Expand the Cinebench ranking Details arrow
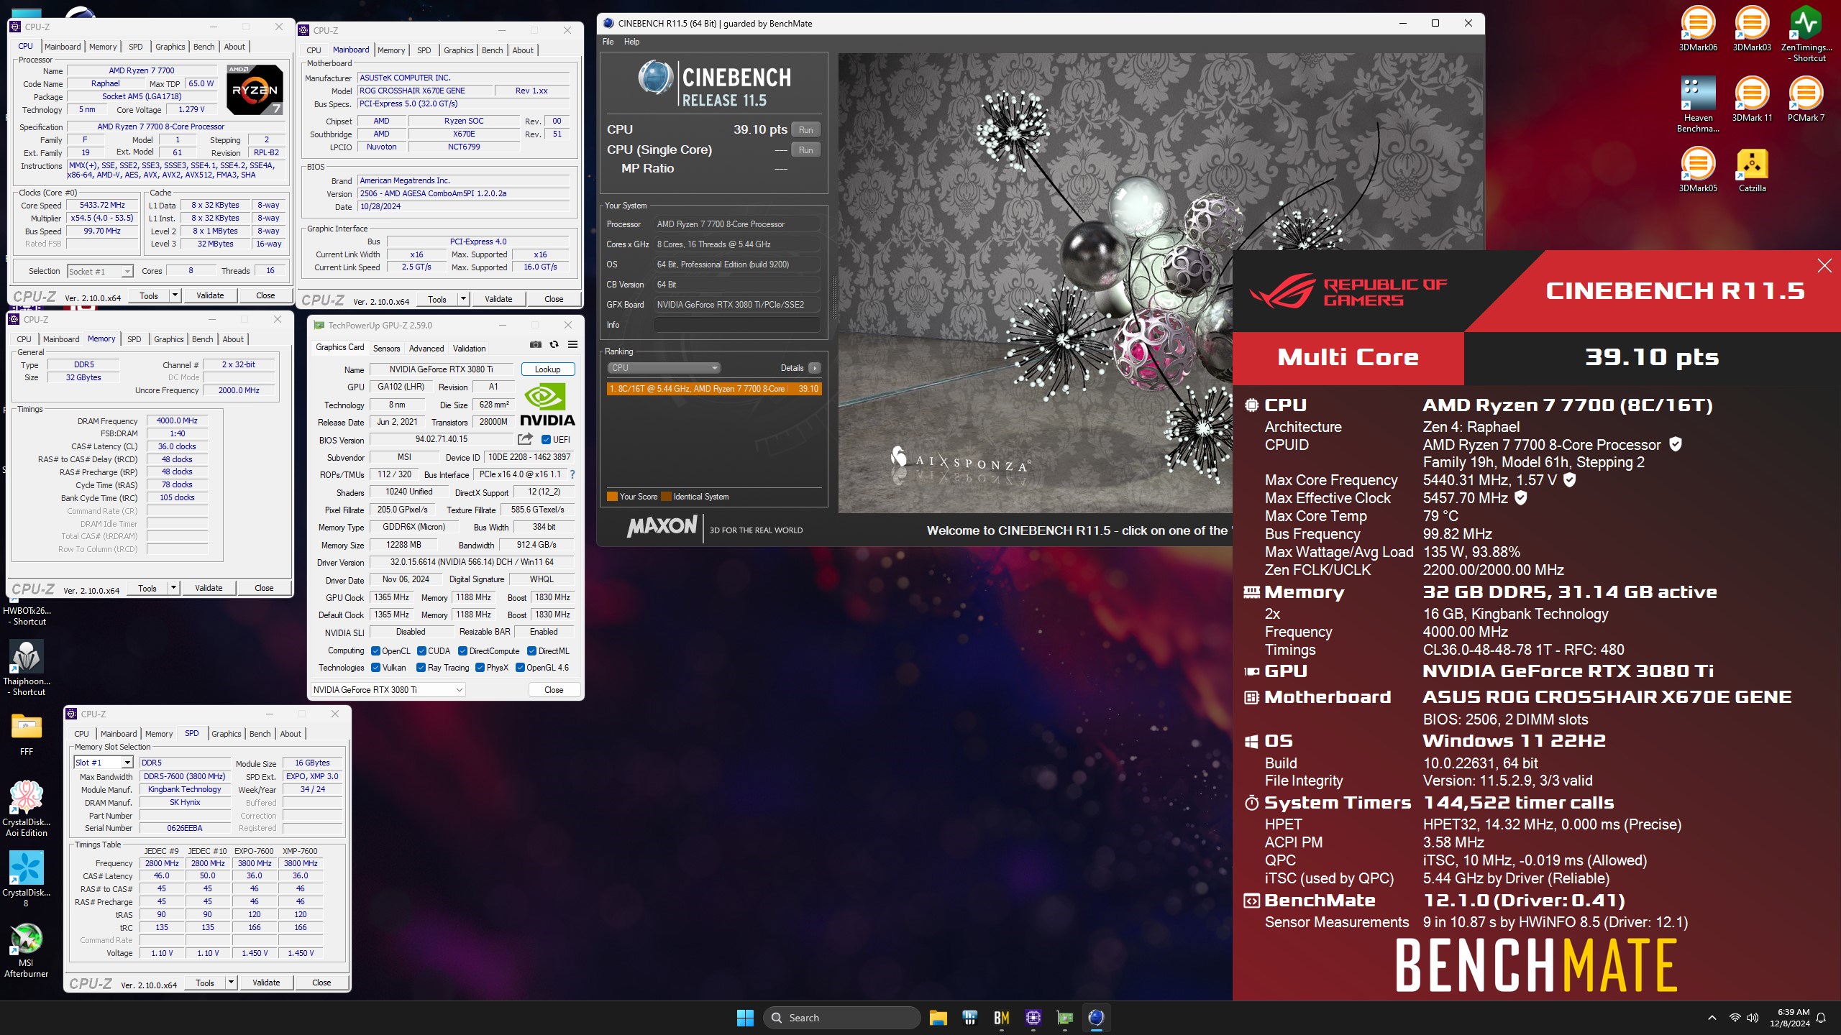The height and width of the screenshot is (1035, 1841). click(814, 368)
